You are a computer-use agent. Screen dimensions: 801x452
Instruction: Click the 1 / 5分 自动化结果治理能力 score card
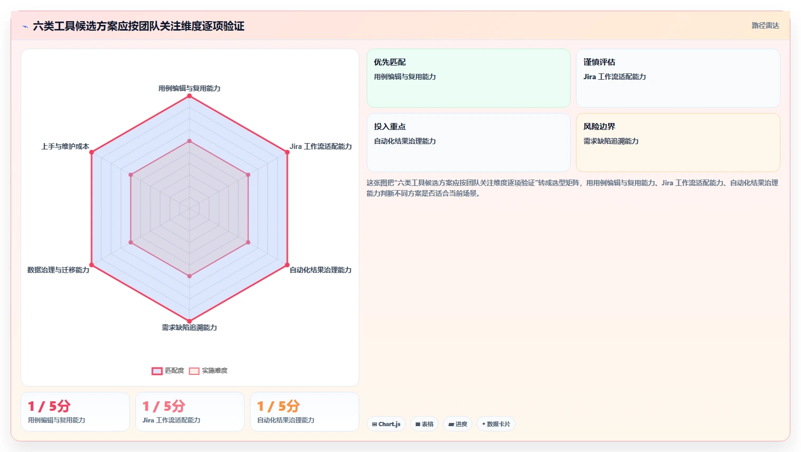[x=304, y=412]
